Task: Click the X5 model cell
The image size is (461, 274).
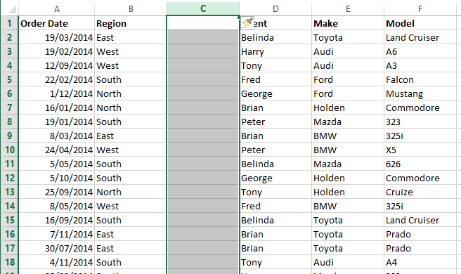Action: [420, 150]
